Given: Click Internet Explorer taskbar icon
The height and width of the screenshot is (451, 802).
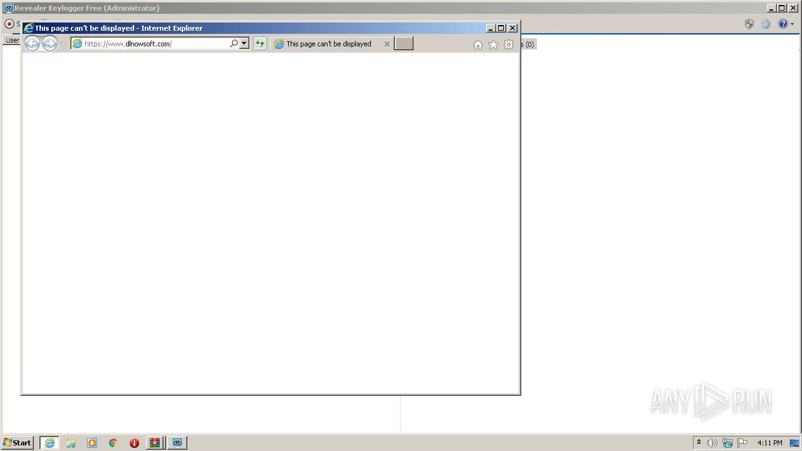Looking at the screenshot, I should point(49,443).
